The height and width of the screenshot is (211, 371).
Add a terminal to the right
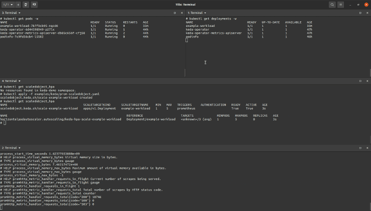26,5
